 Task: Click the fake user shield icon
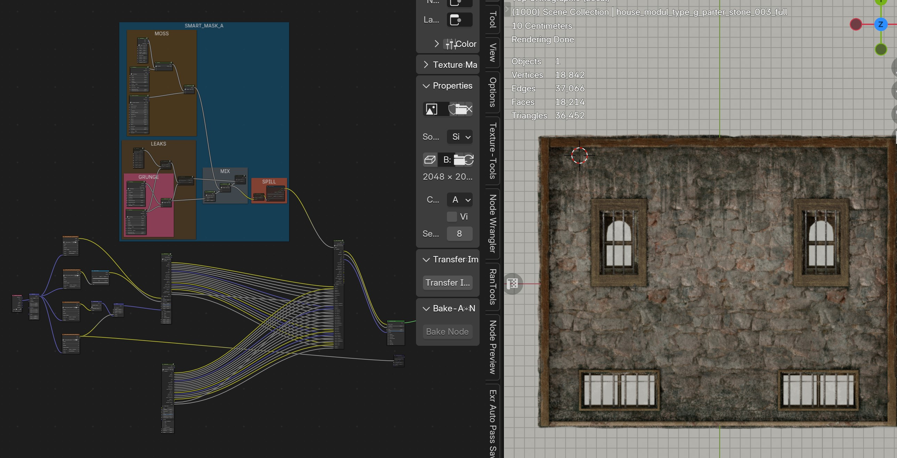pyautogui.click(x=453, y=109)
